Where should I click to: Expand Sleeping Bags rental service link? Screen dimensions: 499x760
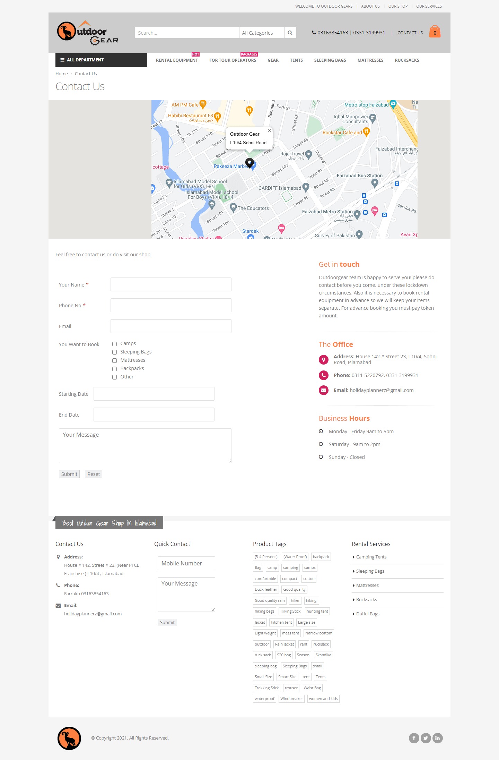(370, 571)
